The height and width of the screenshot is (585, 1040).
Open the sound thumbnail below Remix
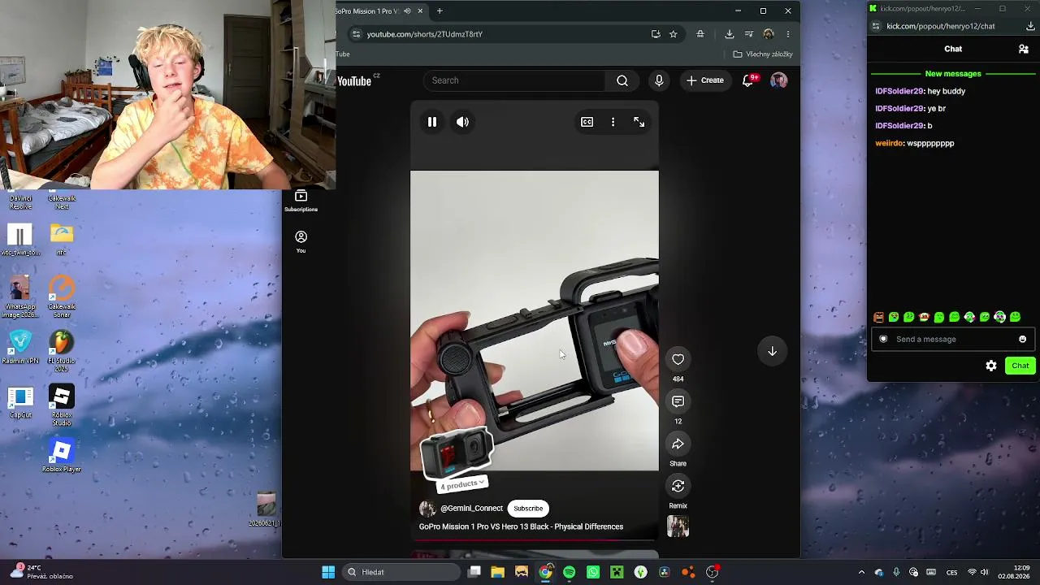[x=678, y=526]
